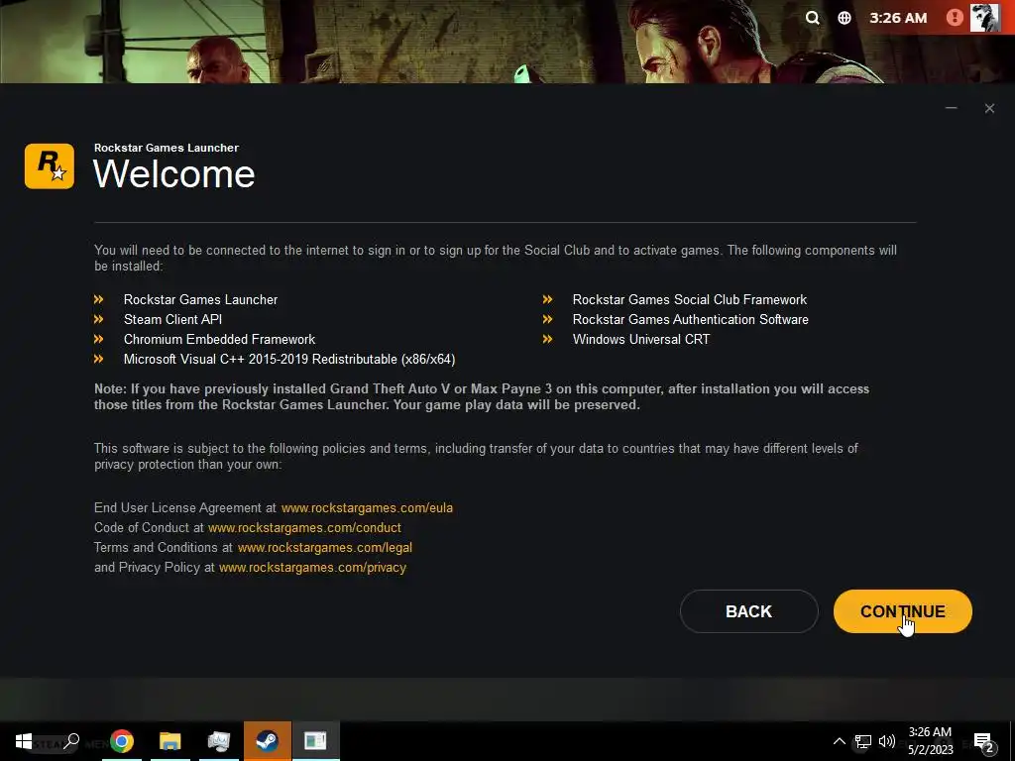Open the Action Center notifications icon

[x=984, y=741]
